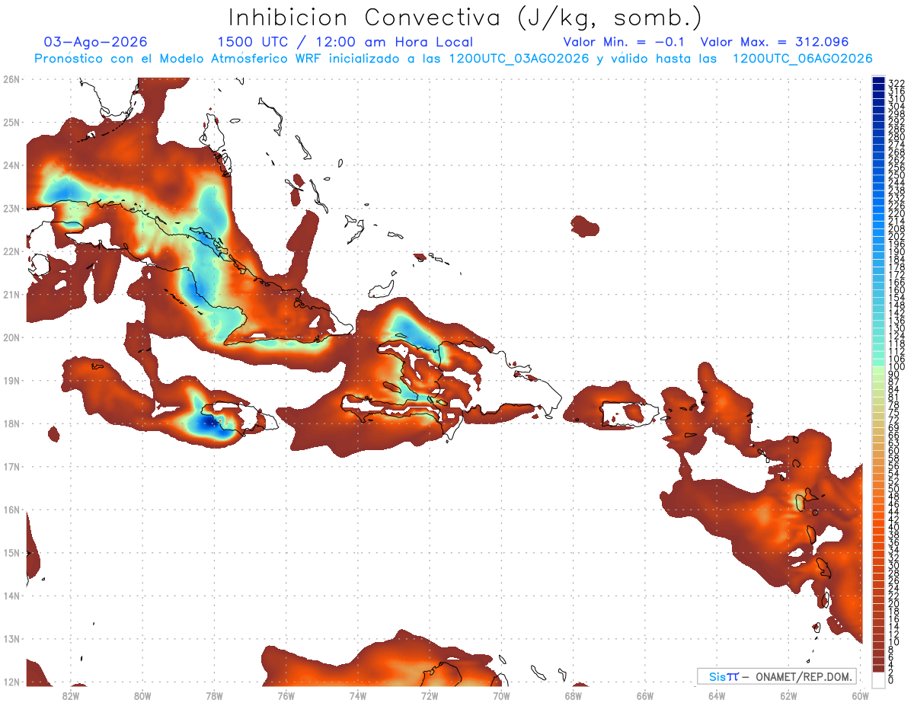
Task: Click the longitude label '80W'
Action: point(142,696)
